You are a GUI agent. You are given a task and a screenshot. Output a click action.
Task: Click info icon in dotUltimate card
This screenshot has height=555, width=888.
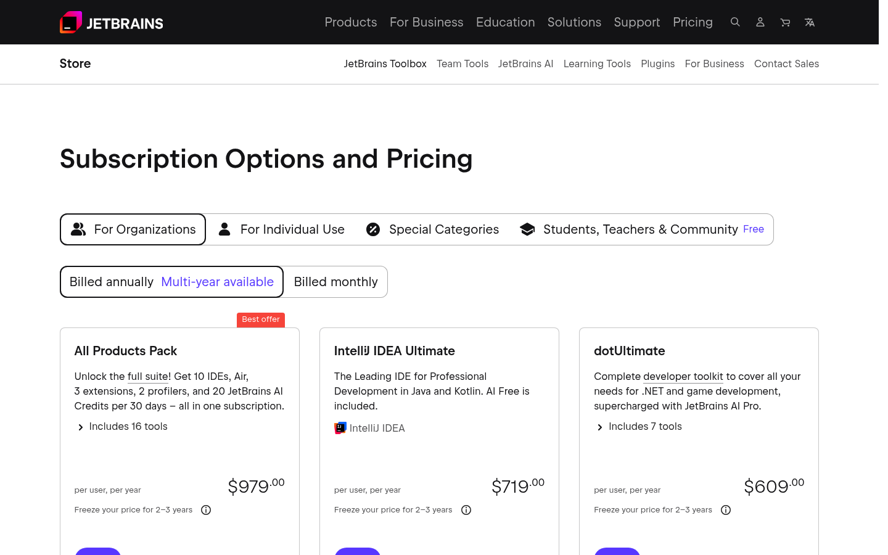[x=726, y=510]
